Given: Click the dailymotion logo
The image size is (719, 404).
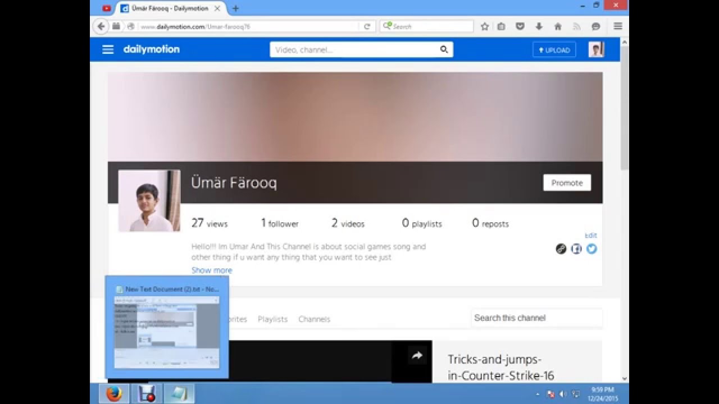Looking at the screenshot, I should pyautogui.click(x=152, y=49).
